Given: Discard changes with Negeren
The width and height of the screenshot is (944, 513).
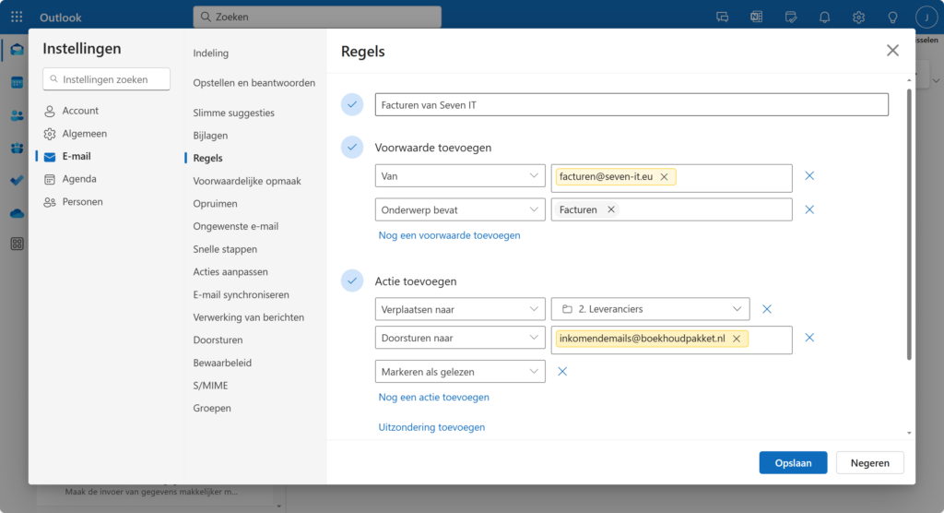Looking at the screenshot, I should coord(870,462).
